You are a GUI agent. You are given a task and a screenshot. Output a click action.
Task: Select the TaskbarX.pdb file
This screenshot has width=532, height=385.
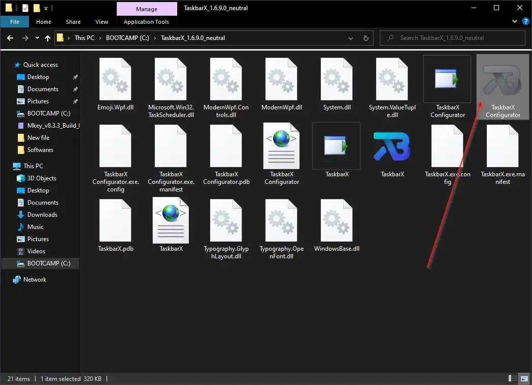pyautogui.click(x=115, y=225)
